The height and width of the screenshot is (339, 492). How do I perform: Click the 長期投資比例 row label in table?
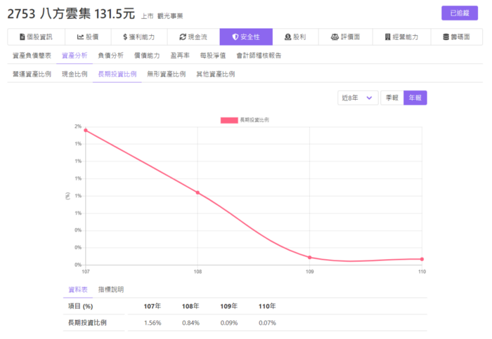(87, 323)
